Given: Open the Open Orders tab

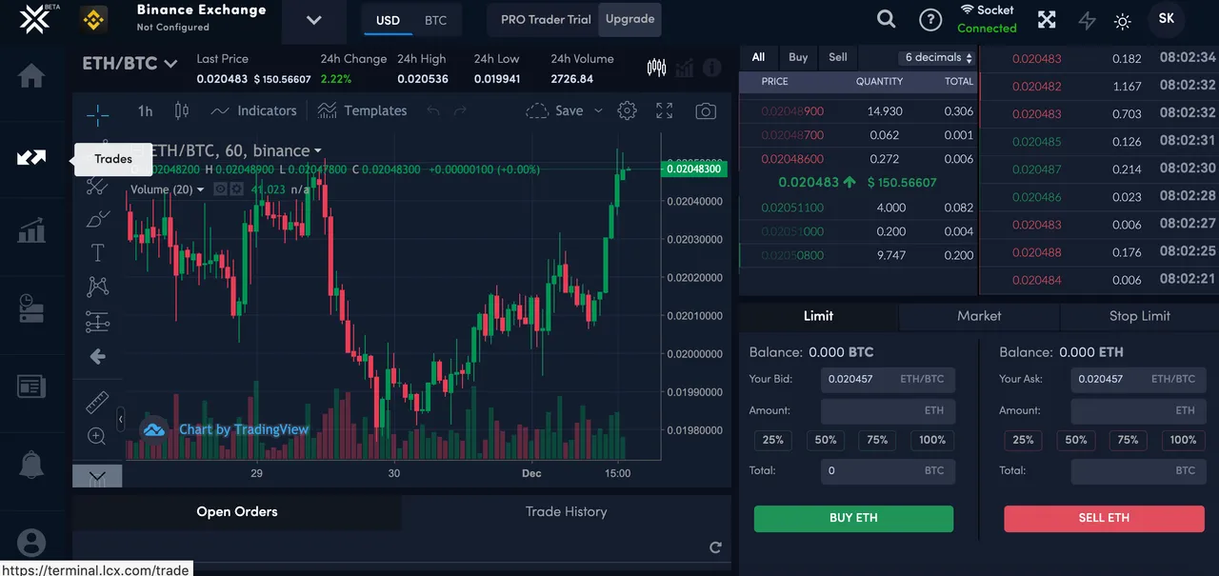Looking at the screenshot, I should pos(237,512).
